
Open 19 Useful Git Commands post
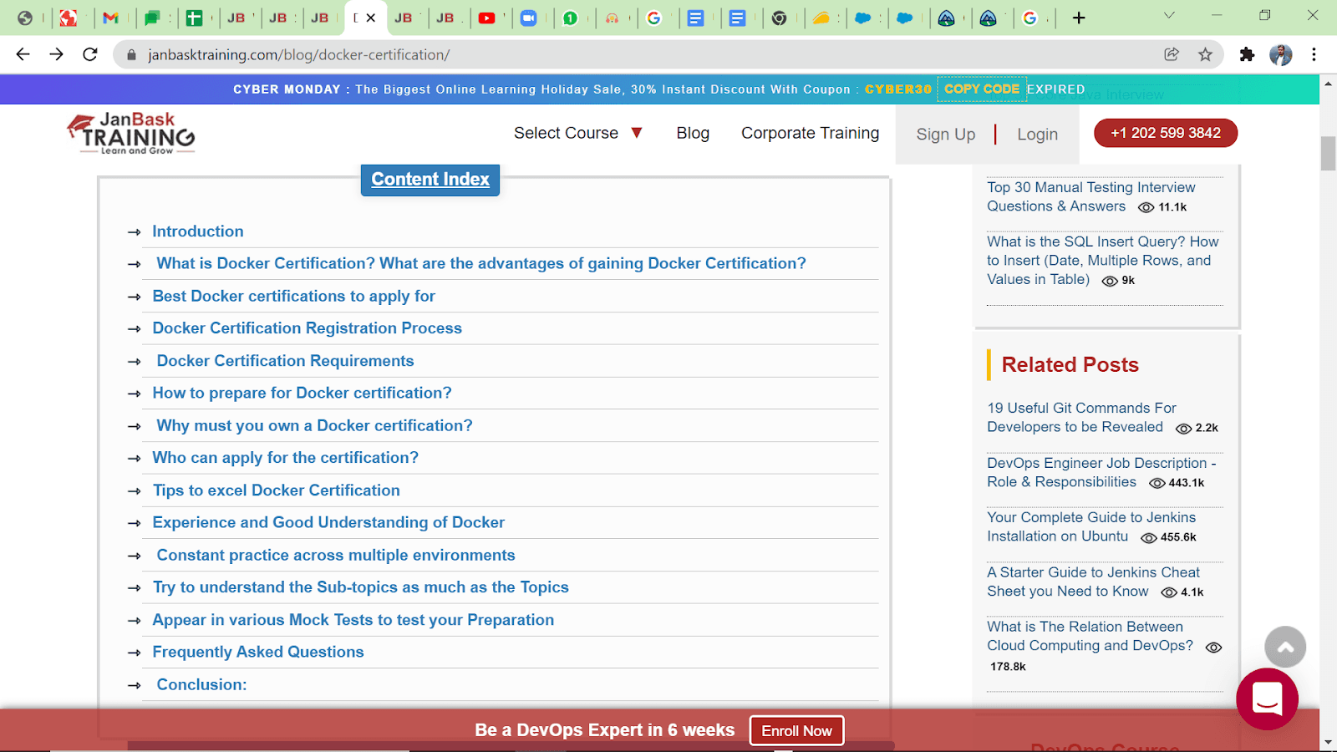pos(1081,417)
